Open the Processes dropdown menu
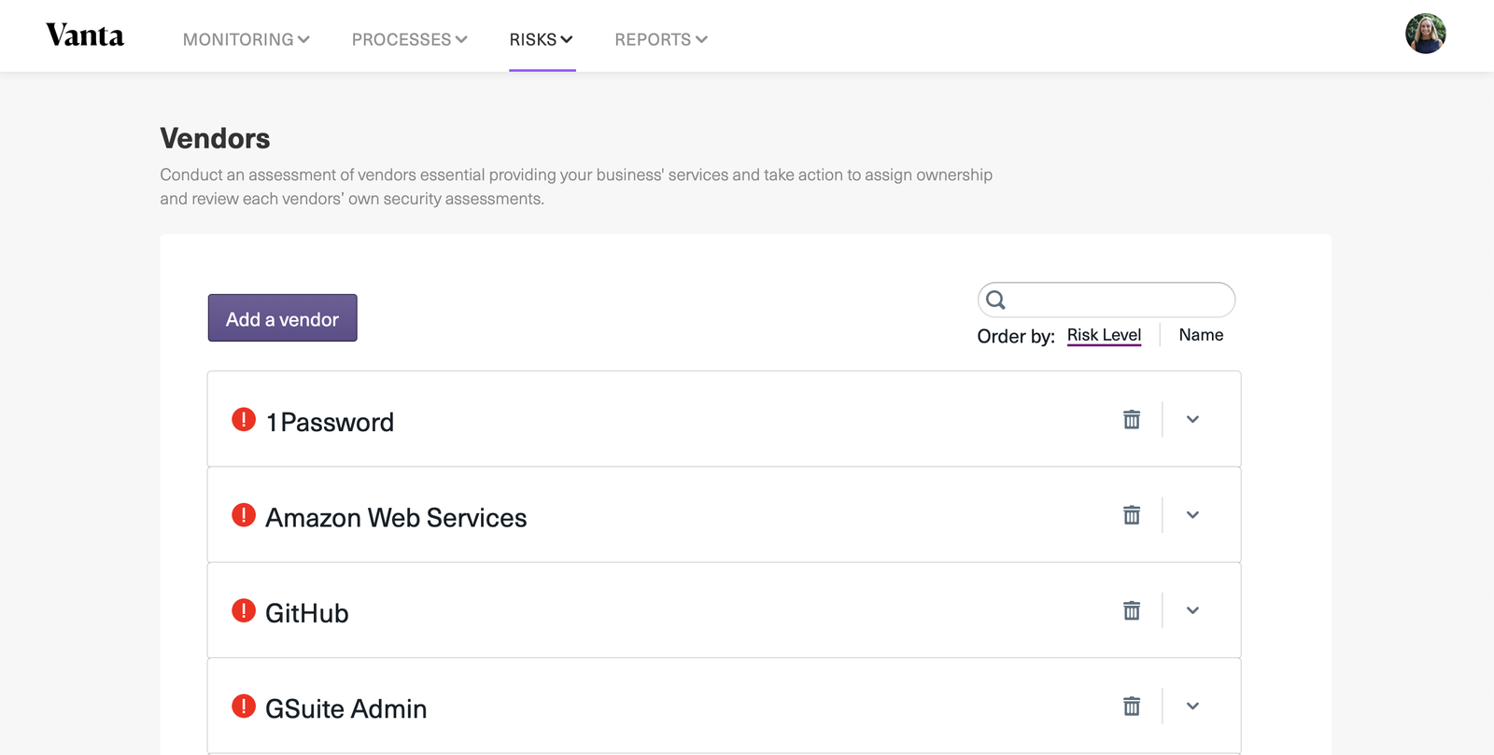The height and width of the screenshot is (755, 1494). click(x=409, y=39)
